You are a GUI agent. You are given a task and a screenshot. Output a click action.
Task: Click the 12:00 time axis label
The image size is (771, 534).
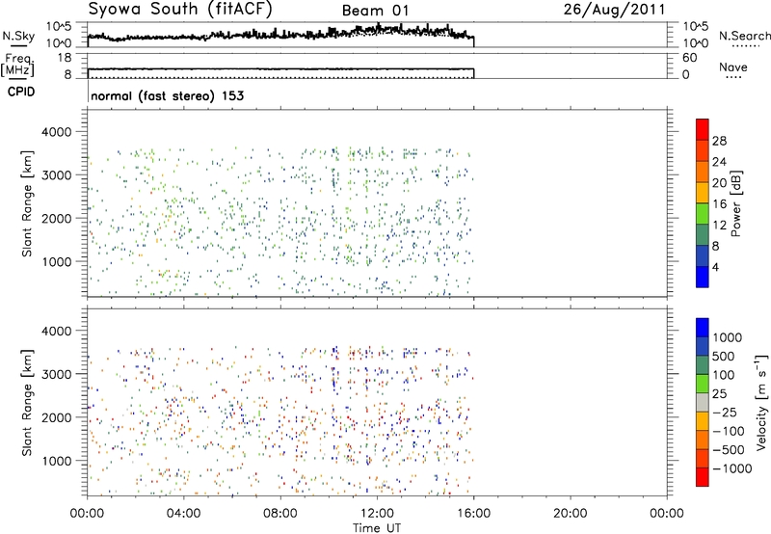pos(377,514)
